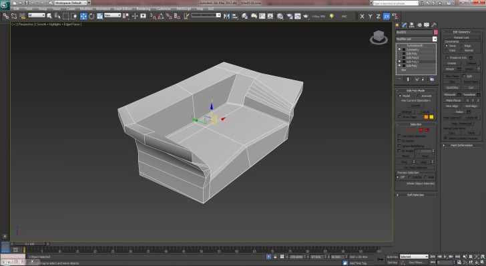Toggle the Ignore Backfacing checkbox

399,146
